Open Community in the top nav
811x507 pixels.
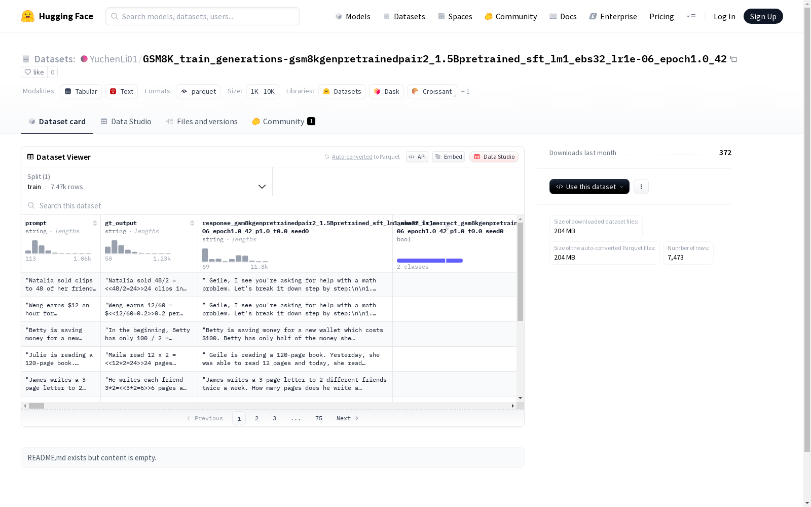tap(511, 16)
